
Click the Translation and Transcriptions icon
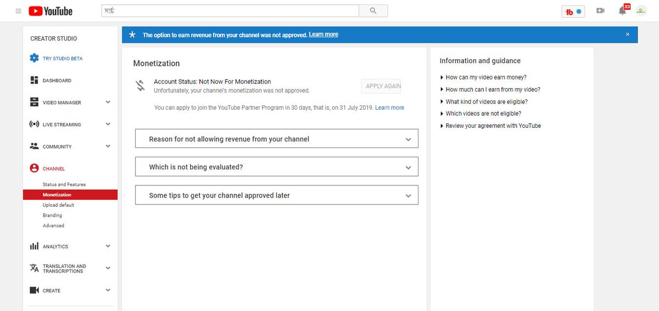(x=34, y=268)
